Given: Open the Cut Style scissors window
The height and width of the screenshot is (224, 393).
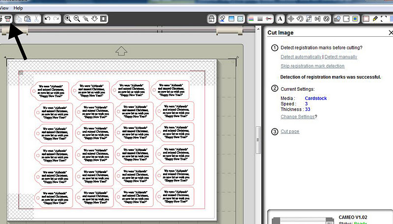Looking at the screenshot, I should [x=269, y=19].
